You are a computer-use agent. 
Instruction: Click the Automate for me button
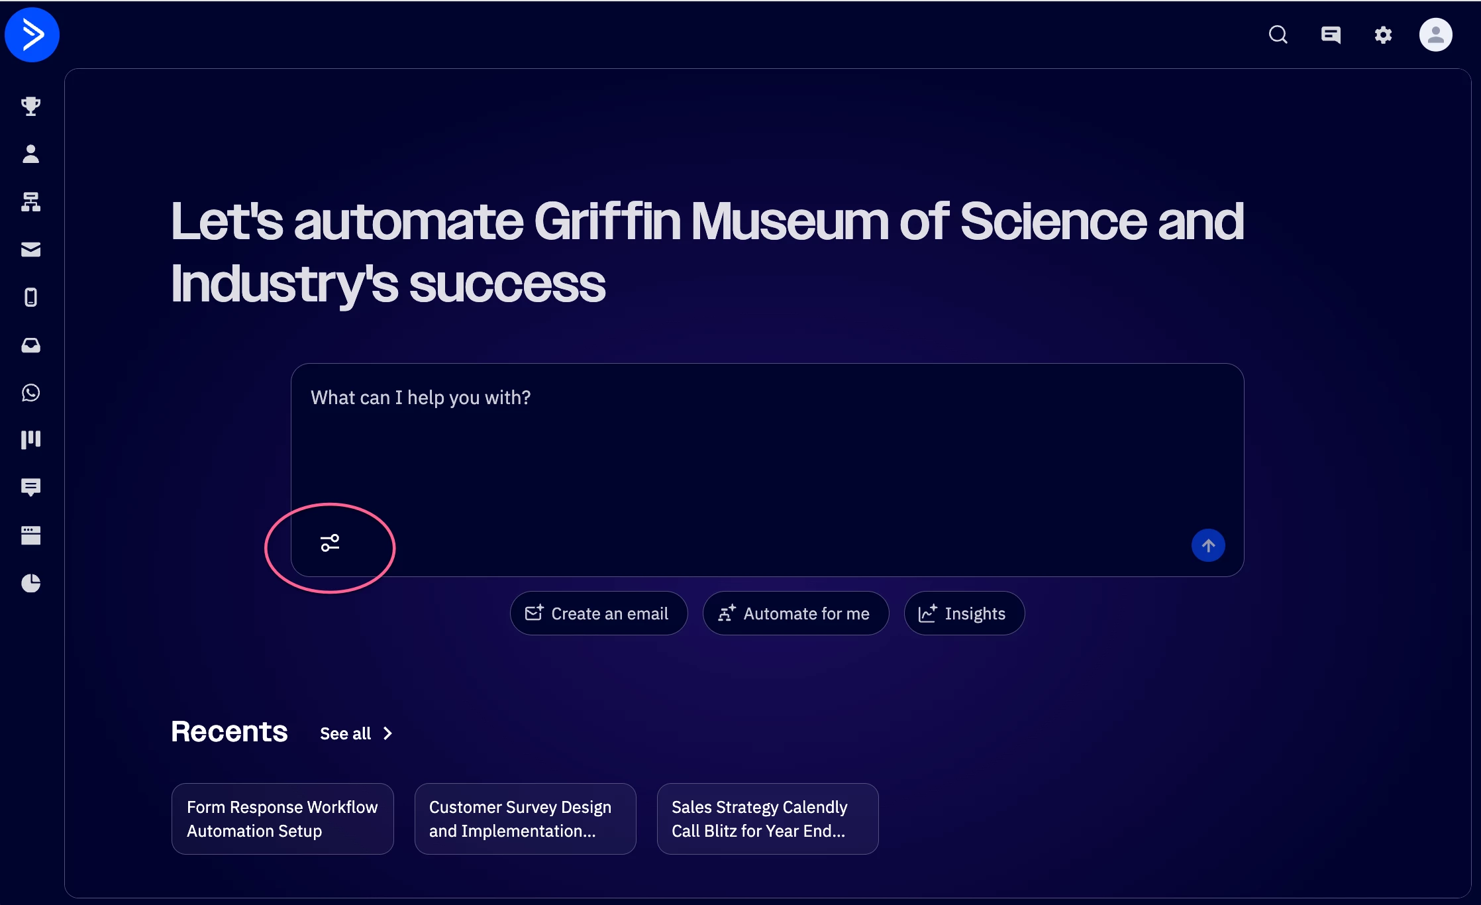795,613
